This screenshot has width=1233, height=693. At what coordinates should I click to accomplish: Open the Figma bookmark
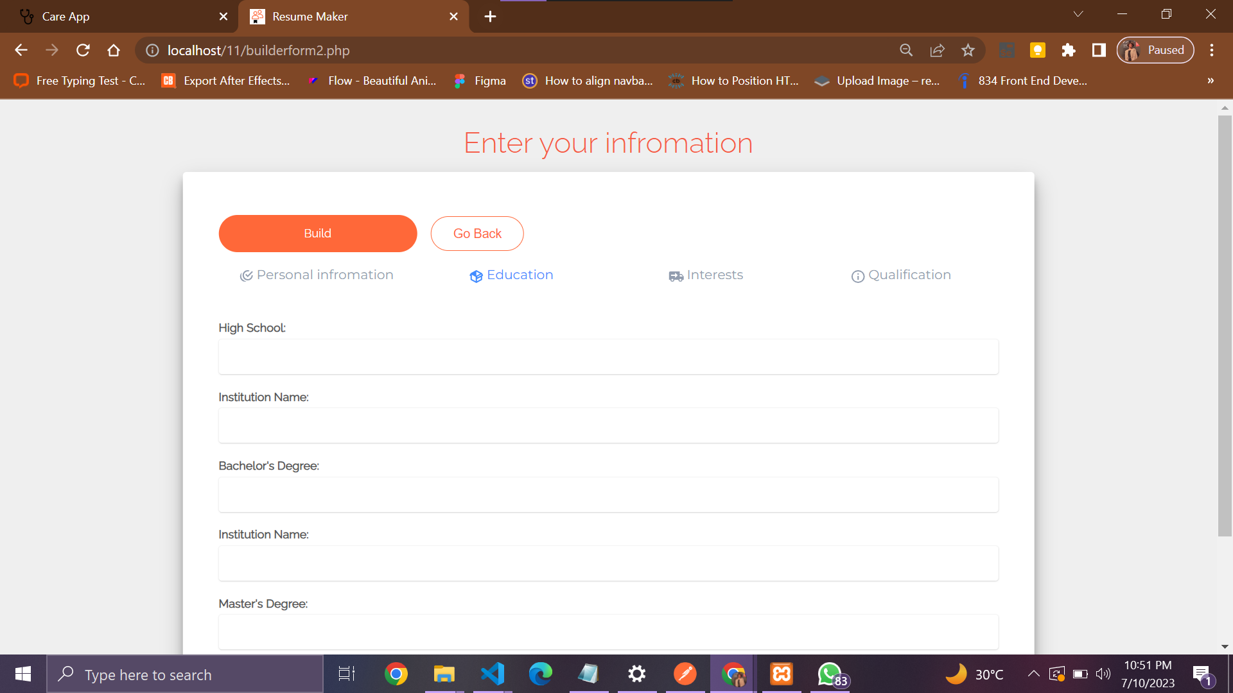[480, 81]
